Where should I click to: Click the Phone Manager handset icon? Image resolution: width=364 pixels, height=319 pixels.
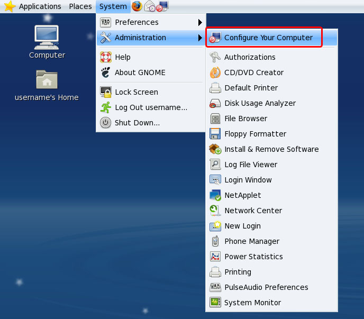coord(215,241)
